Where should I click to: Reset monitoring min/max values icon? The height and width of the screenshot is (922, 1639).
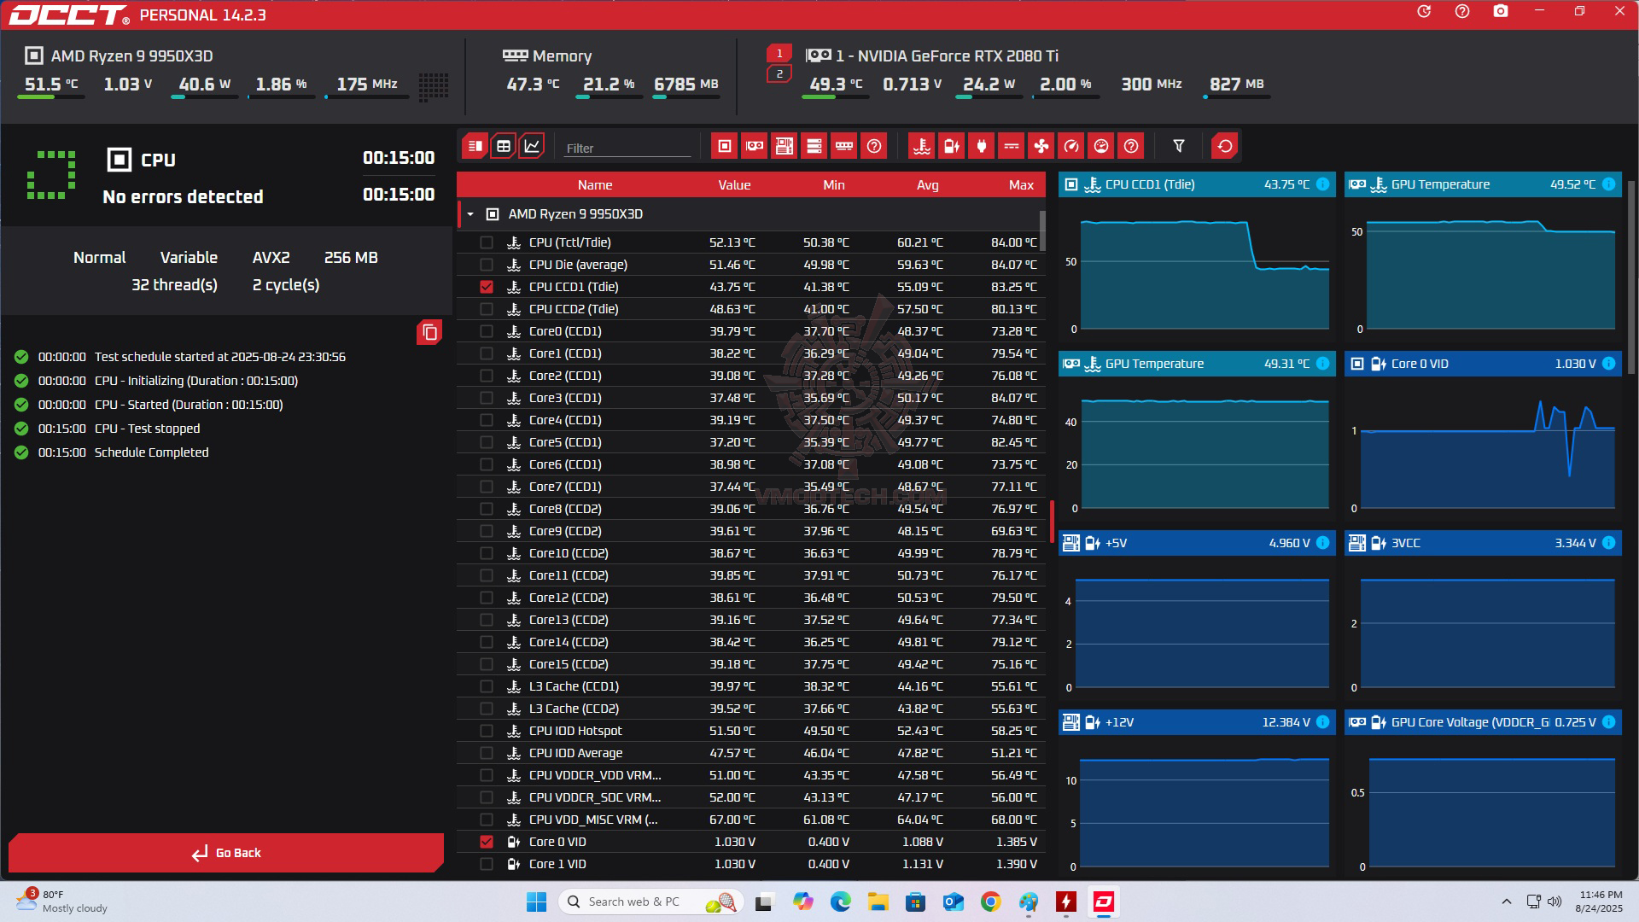click(x=1224, y=146)
